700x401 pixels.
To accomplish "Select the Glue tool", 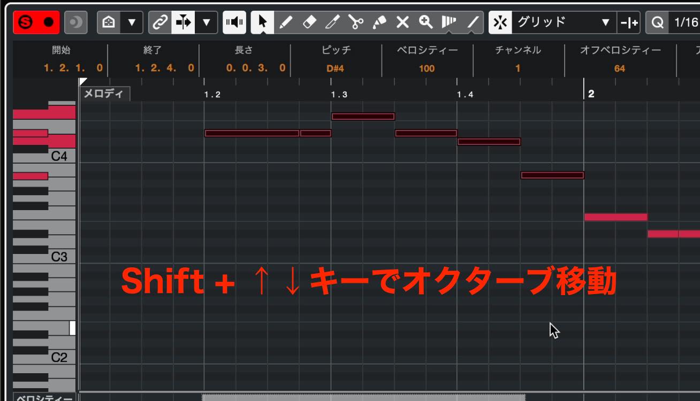I will coord(379,22).
